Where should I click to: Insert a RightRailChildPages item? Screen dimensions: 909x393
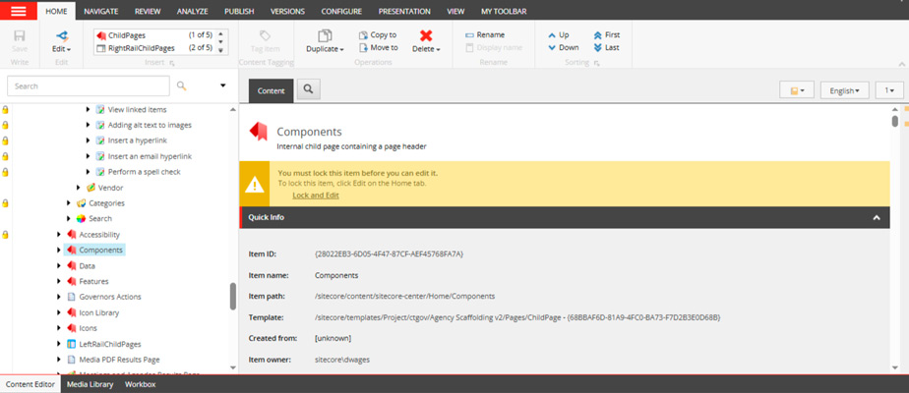point(155,48)
